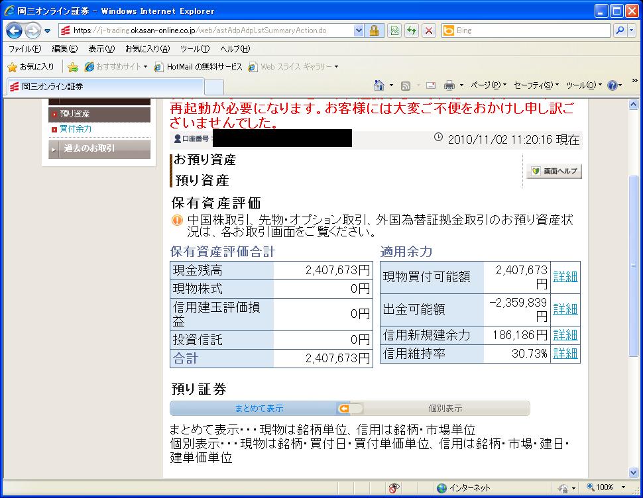643x498 pixels.
Task: Switch to まとめて表示 view
Action: tap(259, 409)
